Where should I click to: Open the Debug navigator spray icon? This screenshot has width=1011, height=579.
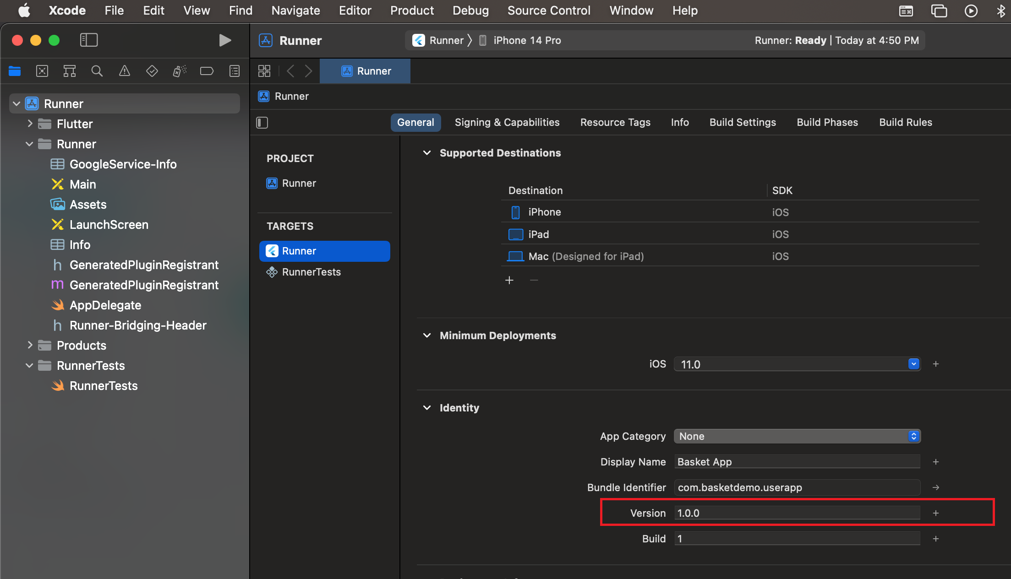pos(180,71)
